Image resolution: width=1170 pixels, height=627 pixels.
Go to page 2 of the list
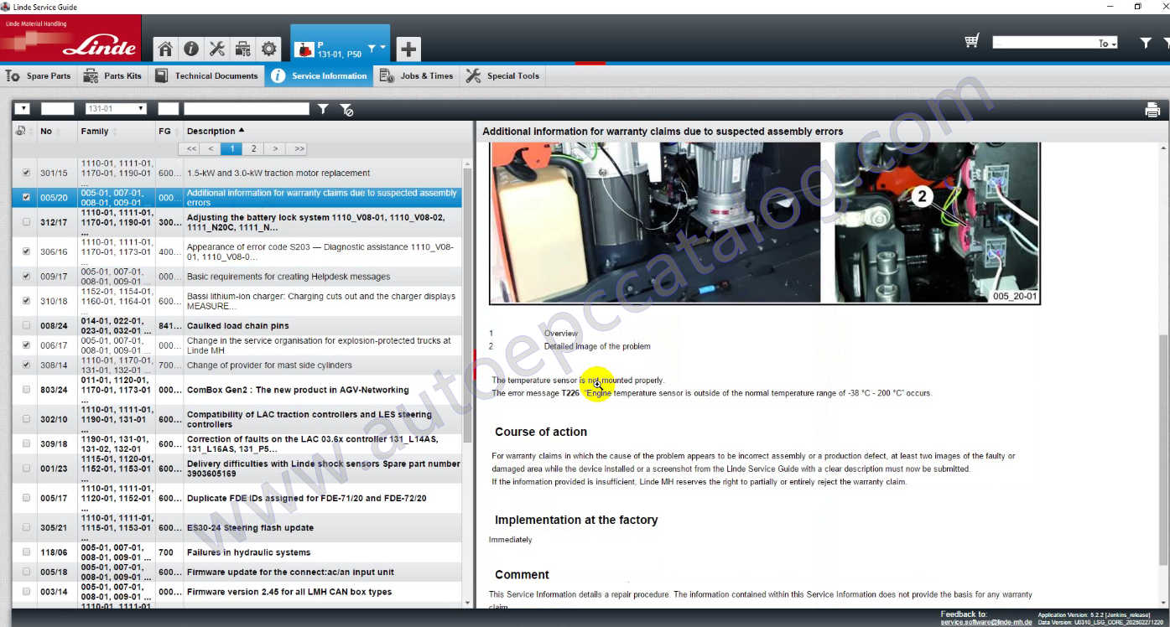(253, 148)
